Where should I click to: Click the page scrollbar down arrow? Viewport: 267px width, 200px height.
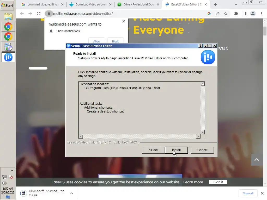tap(265, 184)
